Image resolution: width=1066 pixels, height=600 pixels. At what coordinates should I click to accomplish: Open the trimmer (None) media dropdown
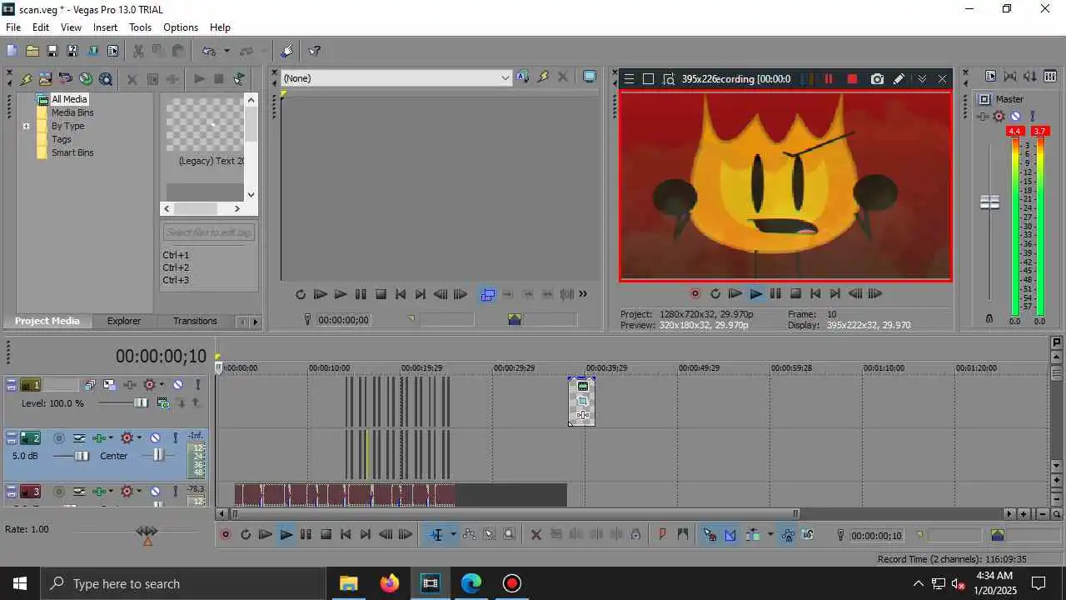505,77
